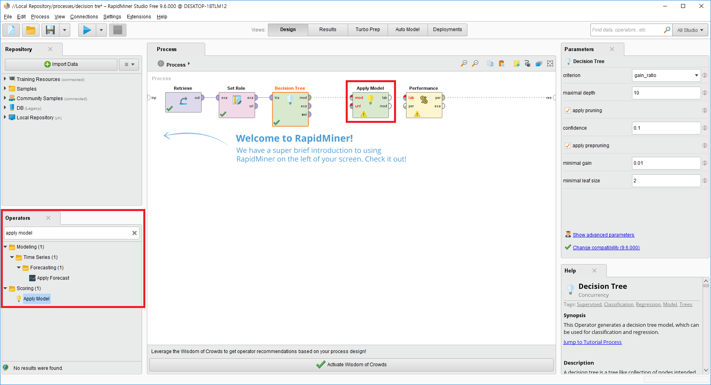Switch to the Design view
Screen dimensions: 711x385
288,30
